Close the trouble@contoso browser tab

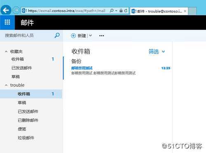pos(185,11)
